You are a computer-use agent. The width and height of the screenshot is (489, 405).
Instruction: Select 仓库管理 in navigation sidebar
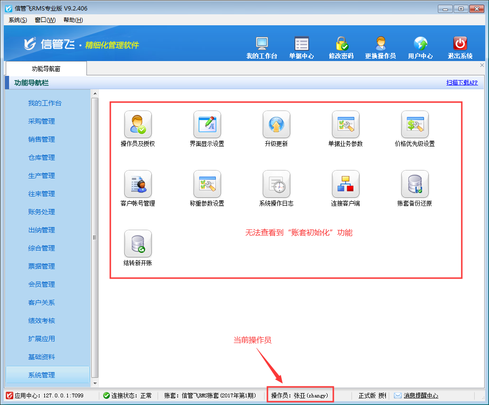click(x=42, y=157)
